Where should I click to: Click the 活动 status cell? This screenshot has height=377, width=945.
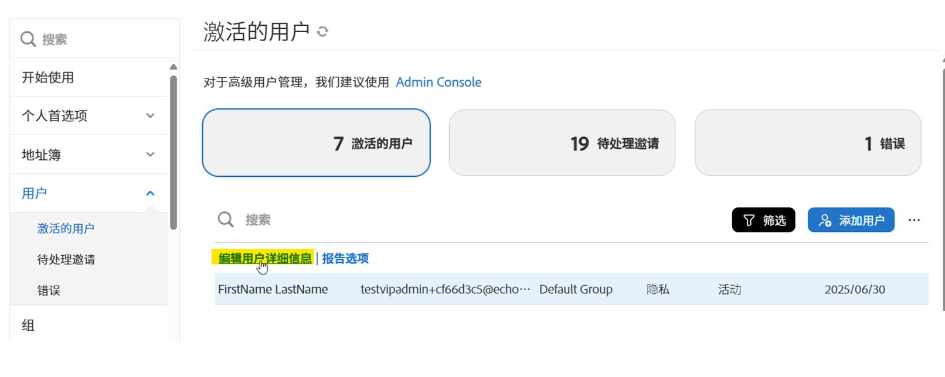pos(730,289)
